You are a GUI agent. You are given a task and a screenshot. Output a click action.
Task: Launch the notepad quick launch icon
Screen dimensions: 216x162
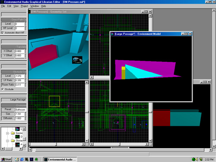click(17, 159)
